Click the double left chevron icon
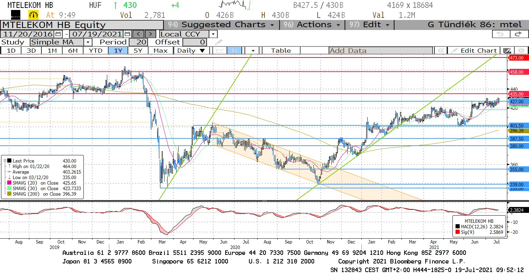The image size is (529, 280). 441,51
